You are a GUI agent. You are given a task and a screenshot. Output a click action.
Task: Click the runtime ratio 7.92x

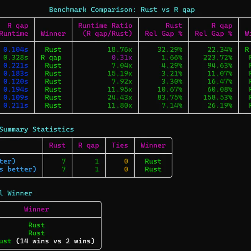(122, 82)
